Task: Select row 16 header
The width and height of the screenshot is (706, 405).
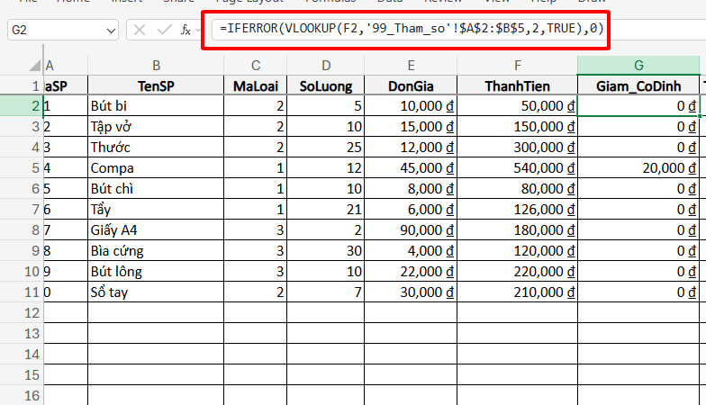Action: [22, 396]
